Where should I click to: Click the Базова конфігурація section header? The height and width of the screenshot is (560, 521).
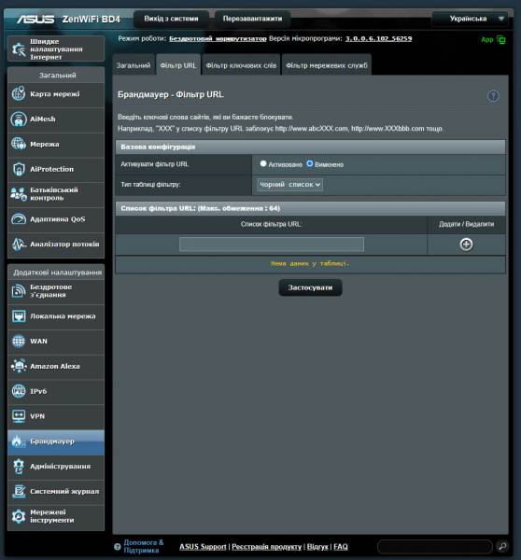pos(310,147)
